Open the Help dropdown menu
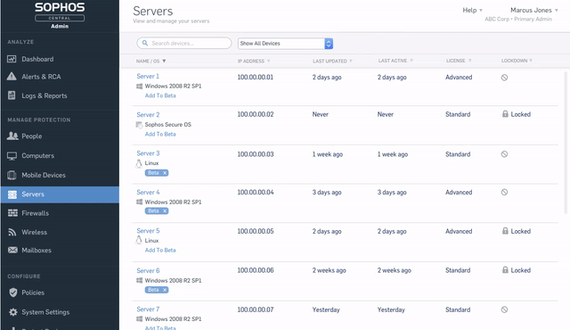 pos(472,10)
